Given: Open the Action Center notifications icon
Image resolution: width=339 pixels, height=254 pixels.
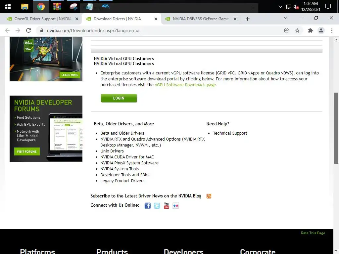Looking at the screenshot, I should click(328, 7).
